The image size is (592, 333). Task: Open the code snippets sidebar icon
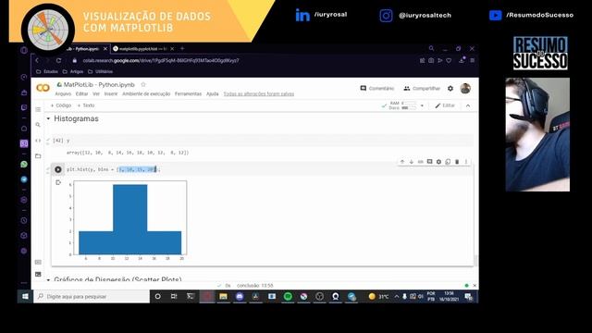coord(38,141)
